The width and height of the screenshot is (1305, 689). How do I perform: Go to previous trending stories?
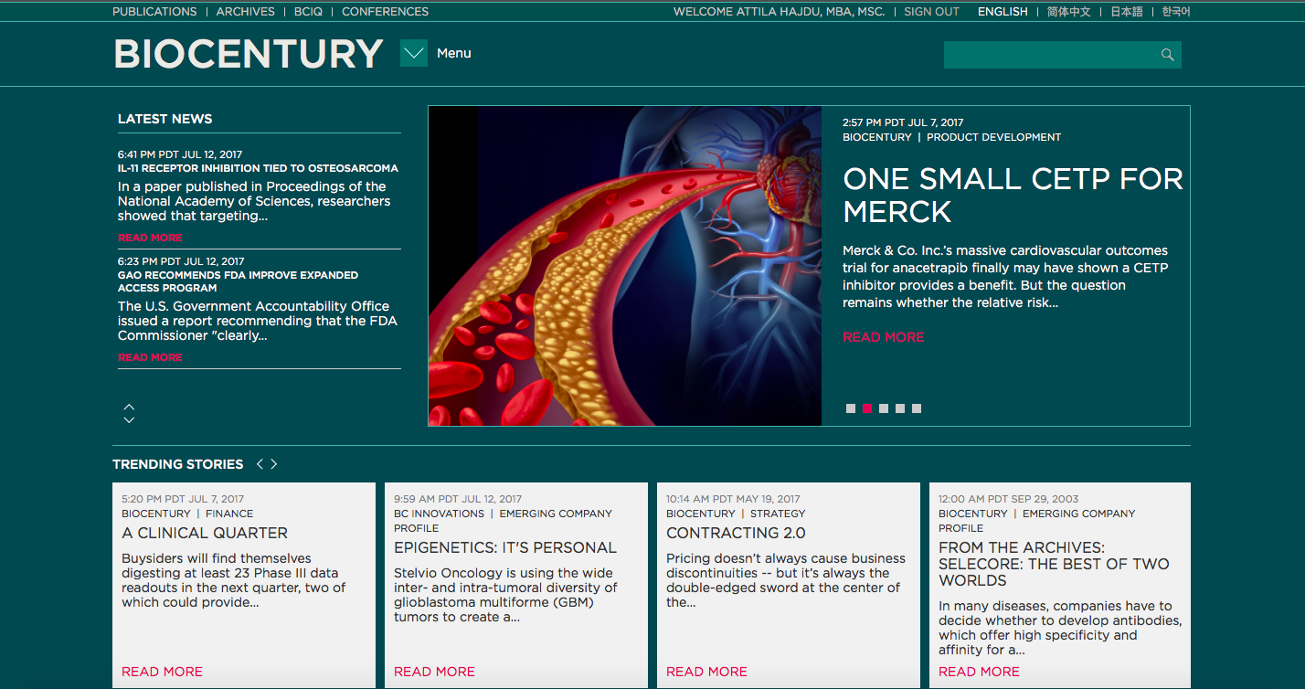tap(260, 464)
